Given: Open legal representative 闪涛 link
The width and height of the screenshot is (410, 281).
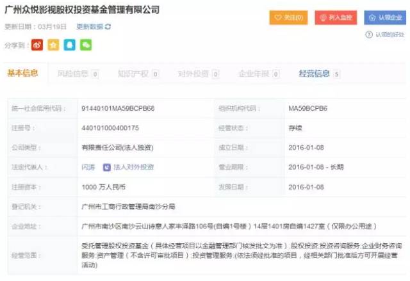Looking at the screenshot, I should (89, 167).
